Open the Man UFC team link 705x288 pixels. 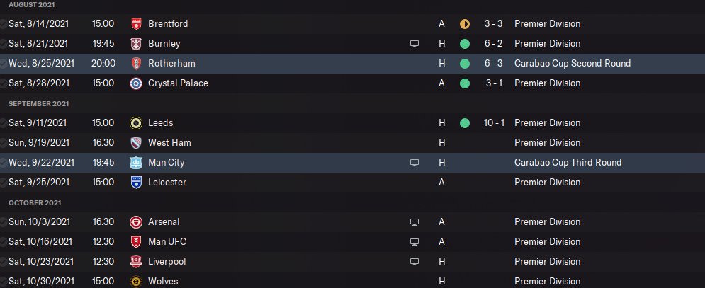coord(167,242)
